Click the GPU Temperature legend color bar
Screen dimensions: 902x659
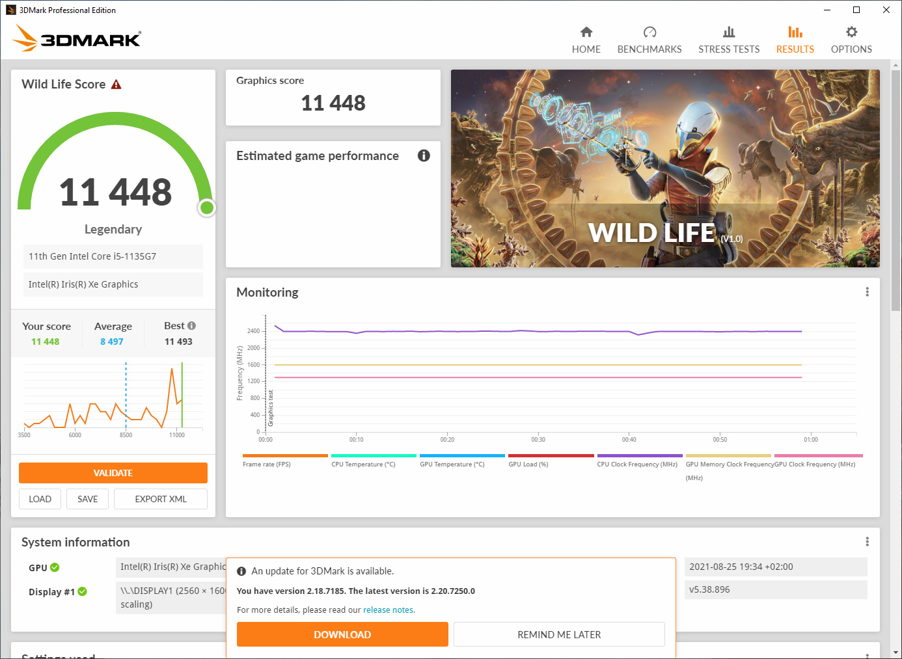click(462, 456)
